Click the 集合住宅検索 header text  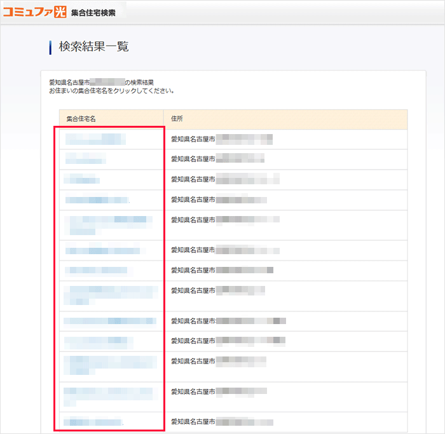[93, 12]
